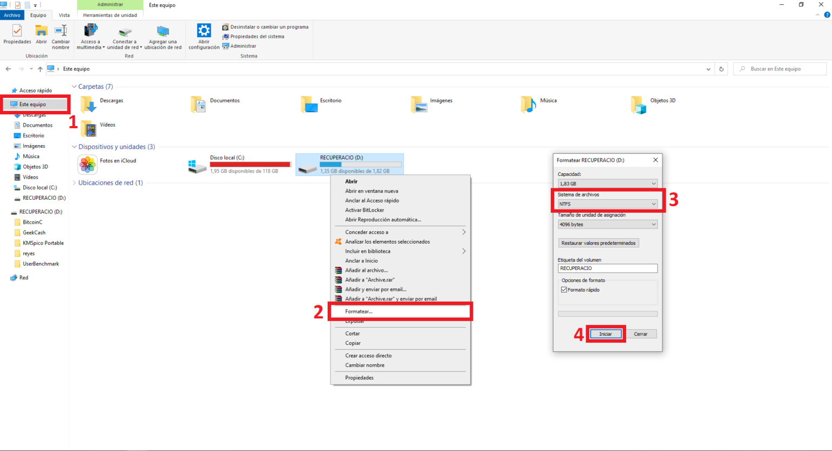Select Formatear... in context menu
Screen dimensions: 832x451
pyautogui.click(x=359, y=311)
